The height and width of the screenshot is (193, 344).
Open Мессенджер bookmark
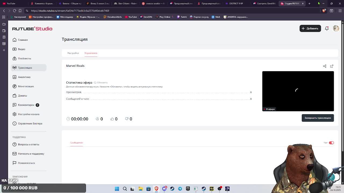coord(65,17)
